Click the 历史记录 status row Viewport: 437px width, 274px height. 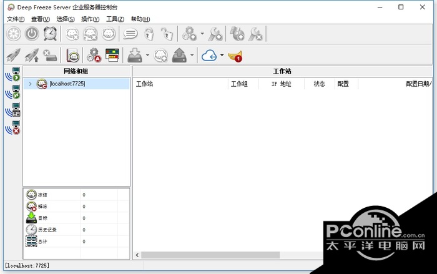tap(76, 230)
